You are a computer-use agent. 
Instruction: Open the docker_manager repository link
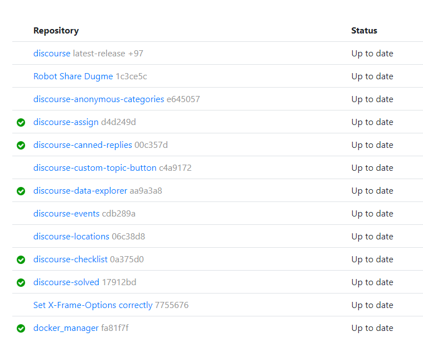66,328
